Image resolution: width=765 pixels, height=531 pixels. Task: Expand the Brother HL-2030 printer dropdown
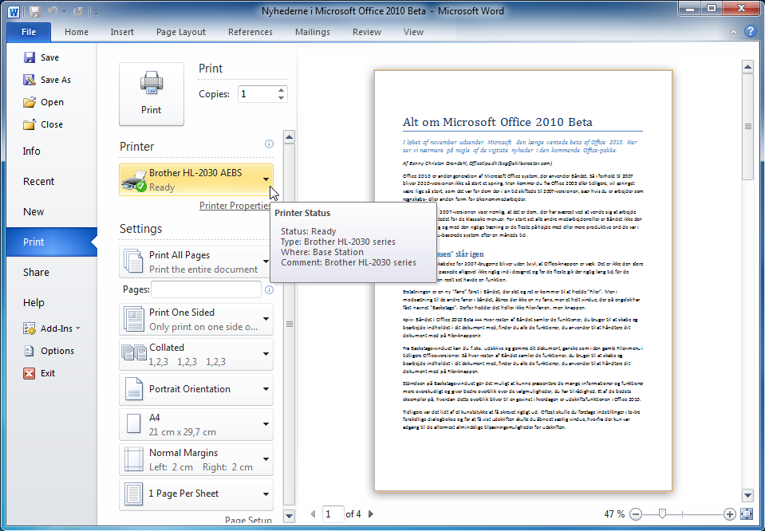click(266, 180)
